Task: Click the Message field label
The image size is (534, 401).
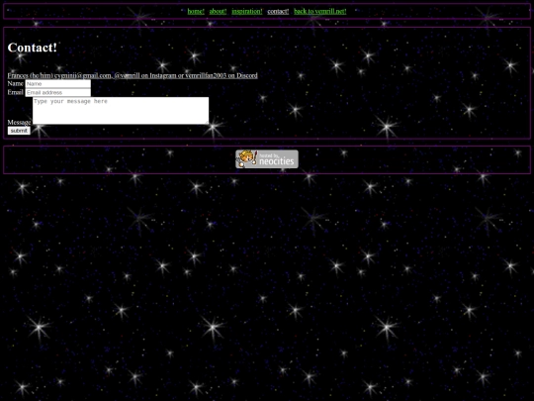Action: (x=19, y=122)
